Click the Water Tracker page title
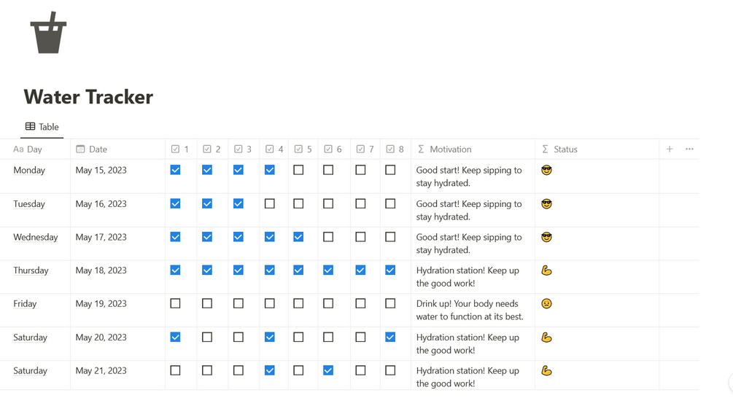The height and width of the screenshot is (398, 733). pos(88,96)
